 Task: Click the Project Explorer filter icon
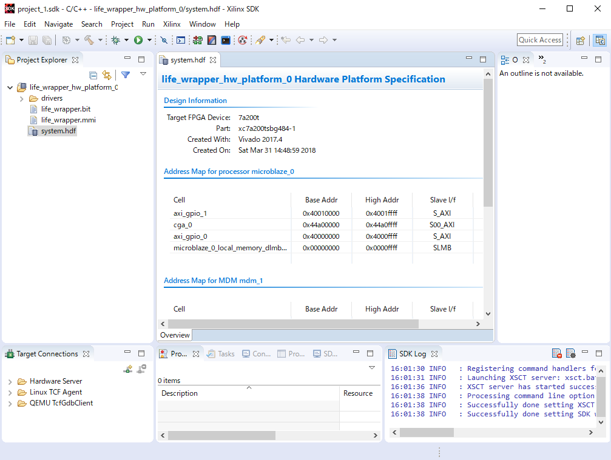click(126, 75)
